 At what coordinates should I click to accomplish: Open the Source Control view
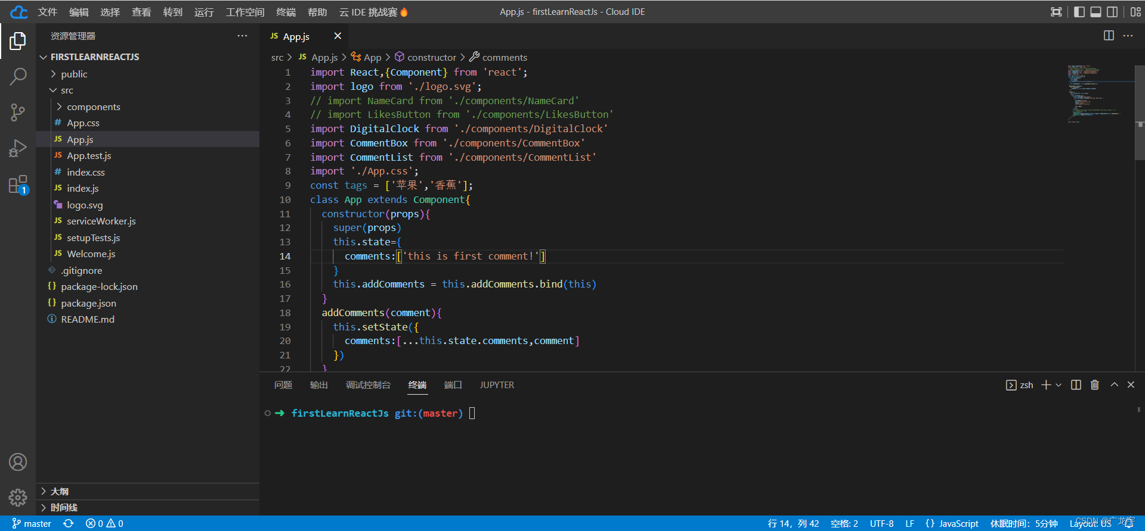[18, 112]
